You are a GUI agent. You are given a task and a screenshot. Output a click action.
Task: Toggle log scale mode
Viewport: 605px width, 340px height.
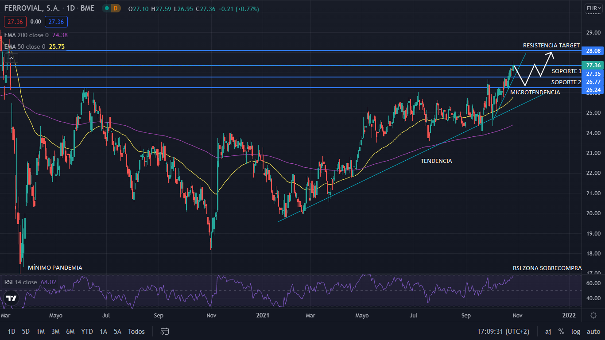576,331
